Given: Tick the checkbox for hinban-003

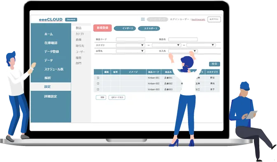Looking at the screenshot, I should click(x=98, y=89).
